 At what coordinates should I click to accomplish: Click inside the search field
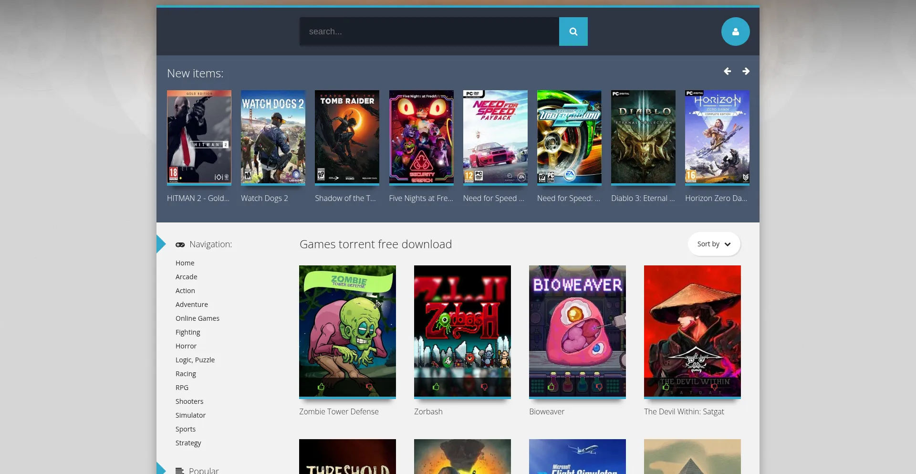(428, 31)
